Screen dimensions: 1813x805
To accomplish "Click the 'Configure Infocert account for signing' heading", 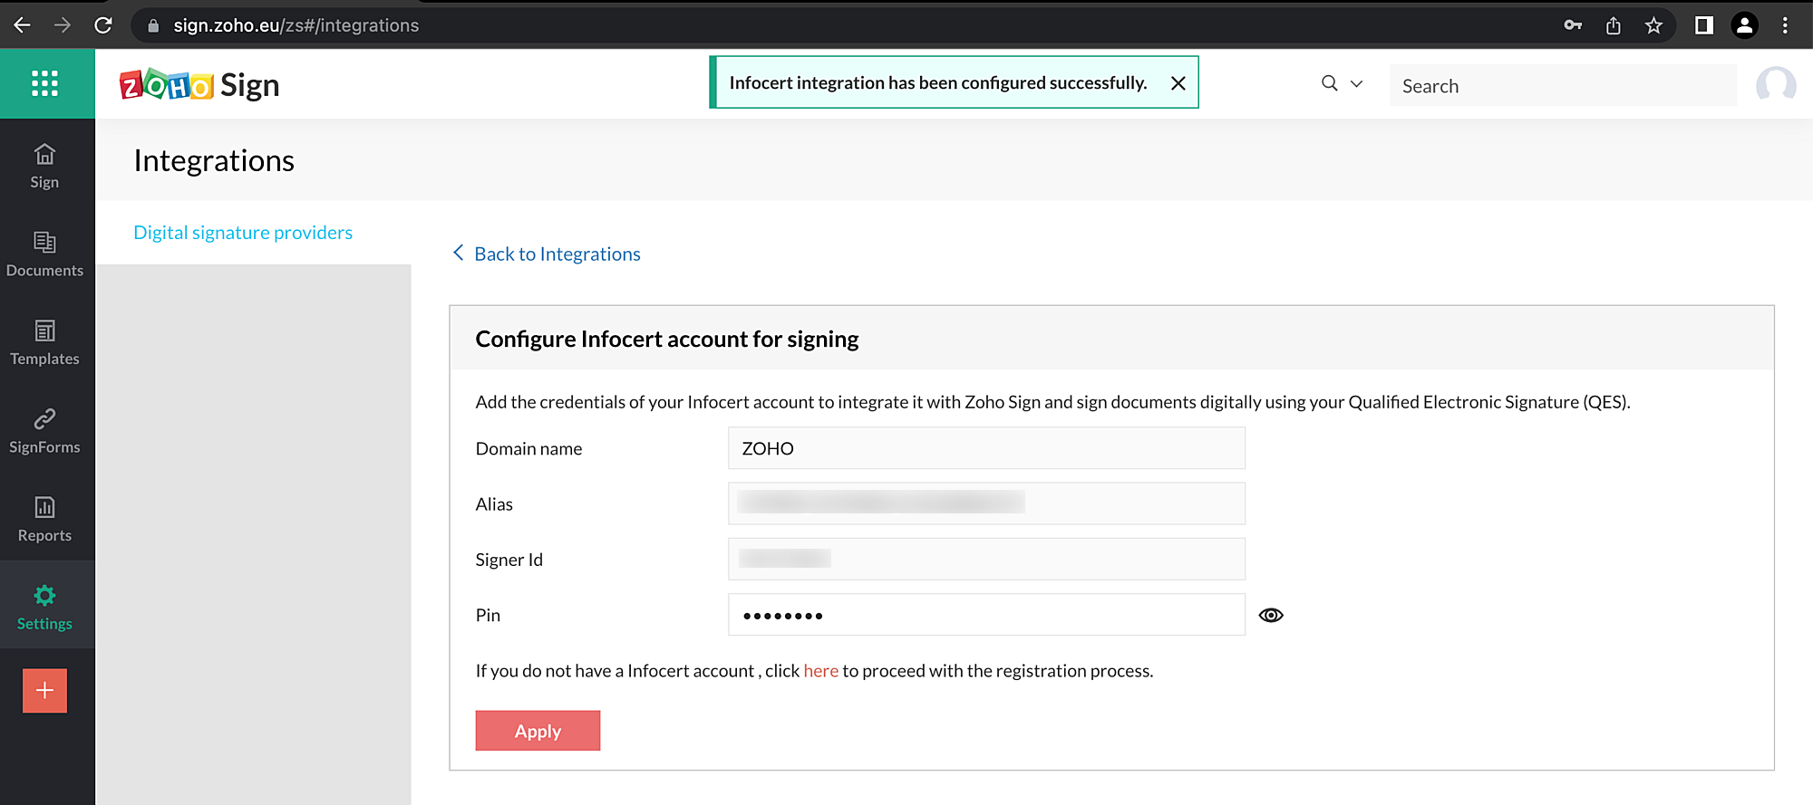I will click(667, 339).
